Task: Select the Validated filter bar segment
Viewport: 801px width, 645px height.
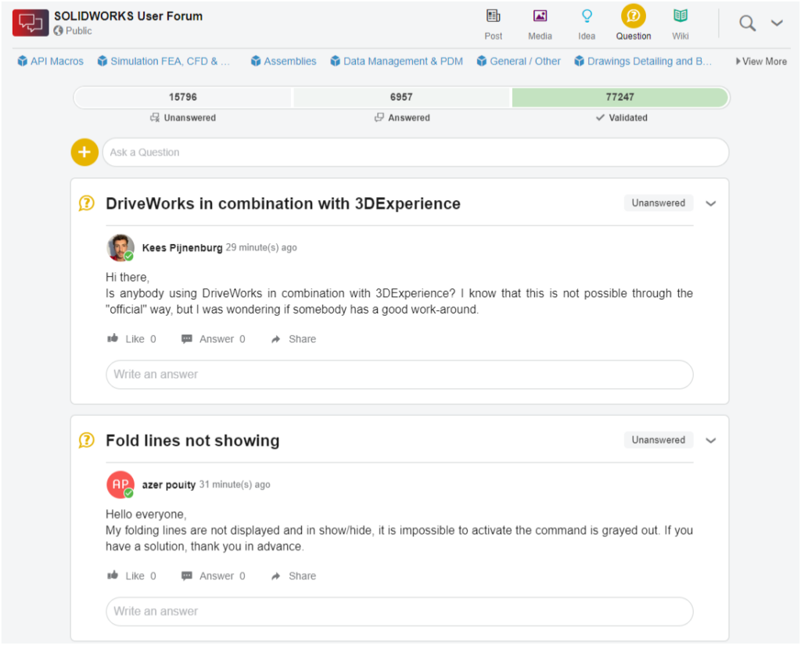Action: (620, 97)
